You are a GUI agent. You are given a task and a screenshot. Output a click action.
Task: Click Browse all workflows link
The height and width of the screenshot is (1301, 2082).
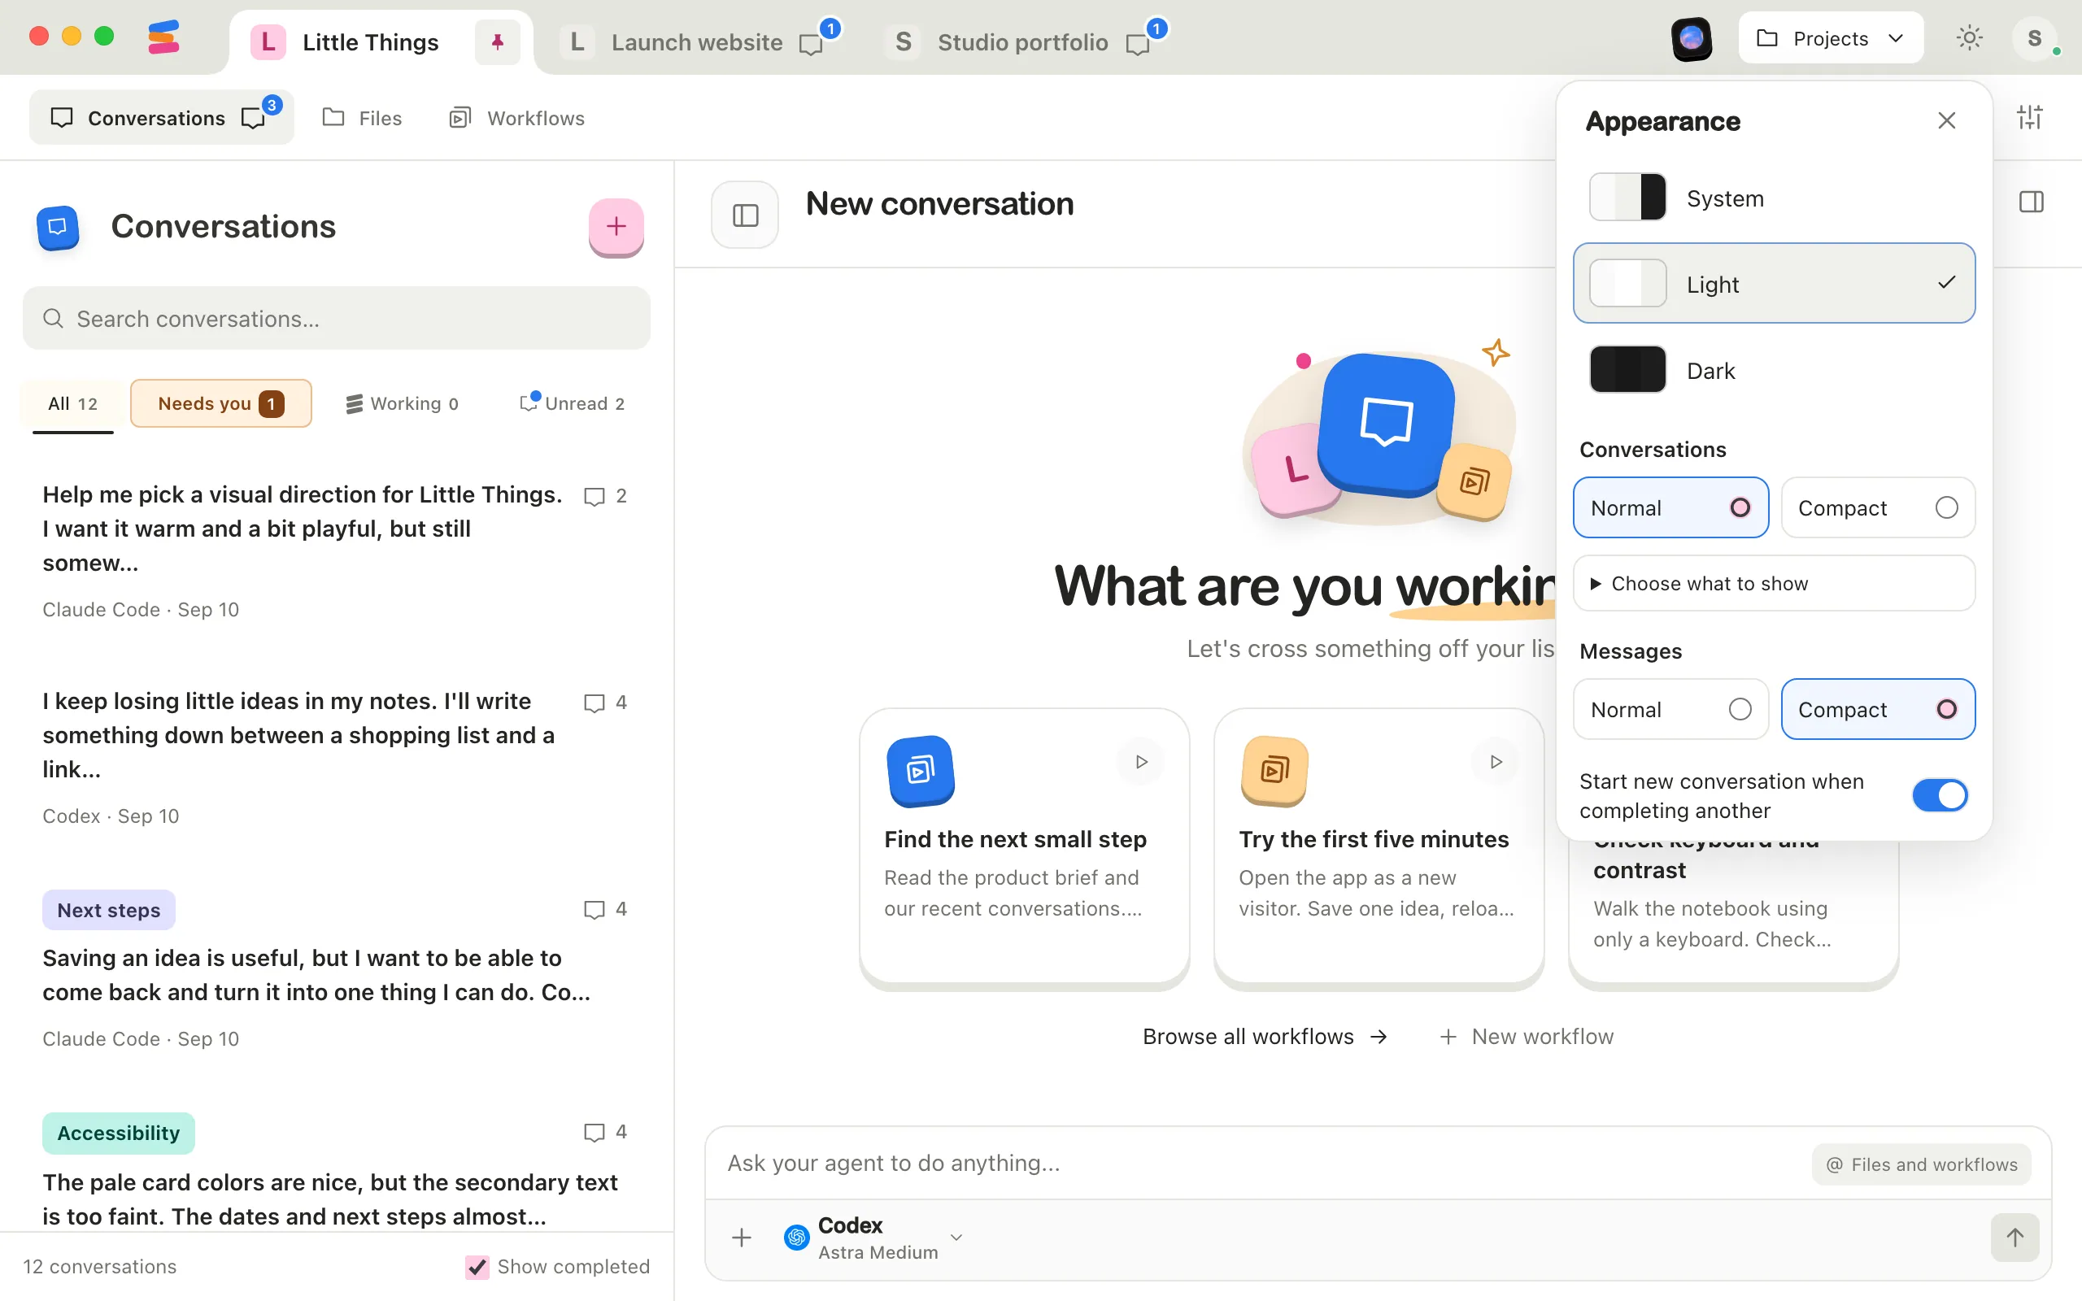(1265, 1037)
